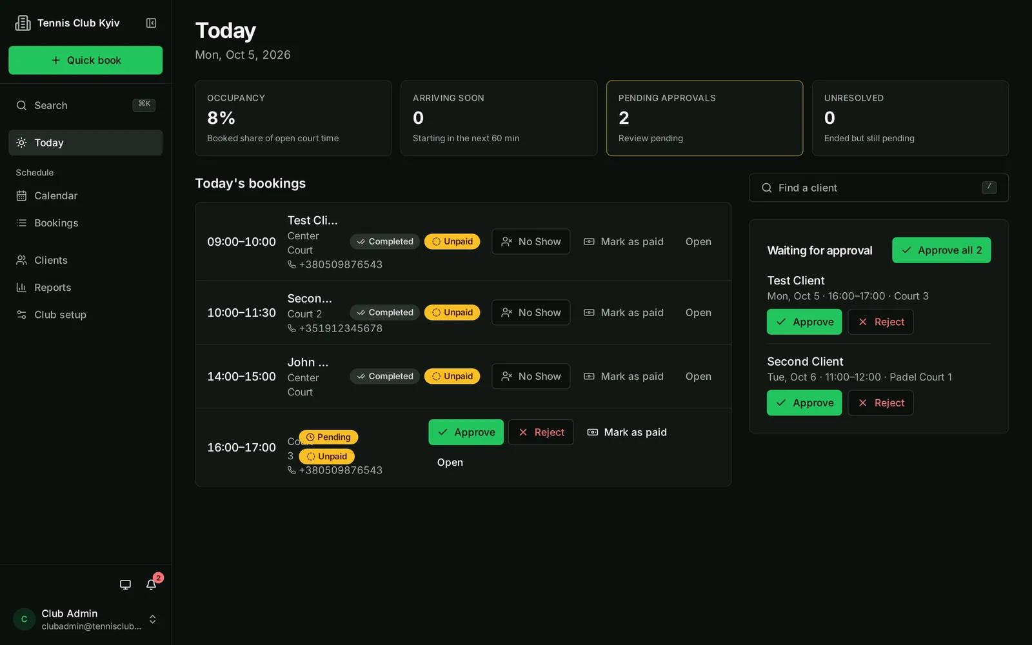The image size is (1032, 645).
Task: Mark 14:00–15:00 booking as No Show
Action: click(x=531, y=376)
